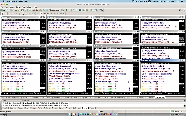Toggle Chart Shift
186x116 pixels.
87,10
